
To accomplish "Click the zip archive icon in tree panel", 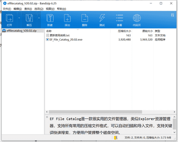I will tap(4, 31).
